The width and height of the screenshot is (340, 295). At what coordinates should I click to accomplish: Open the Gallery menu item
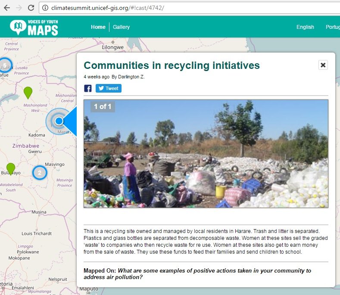click(x=121, y=27)
